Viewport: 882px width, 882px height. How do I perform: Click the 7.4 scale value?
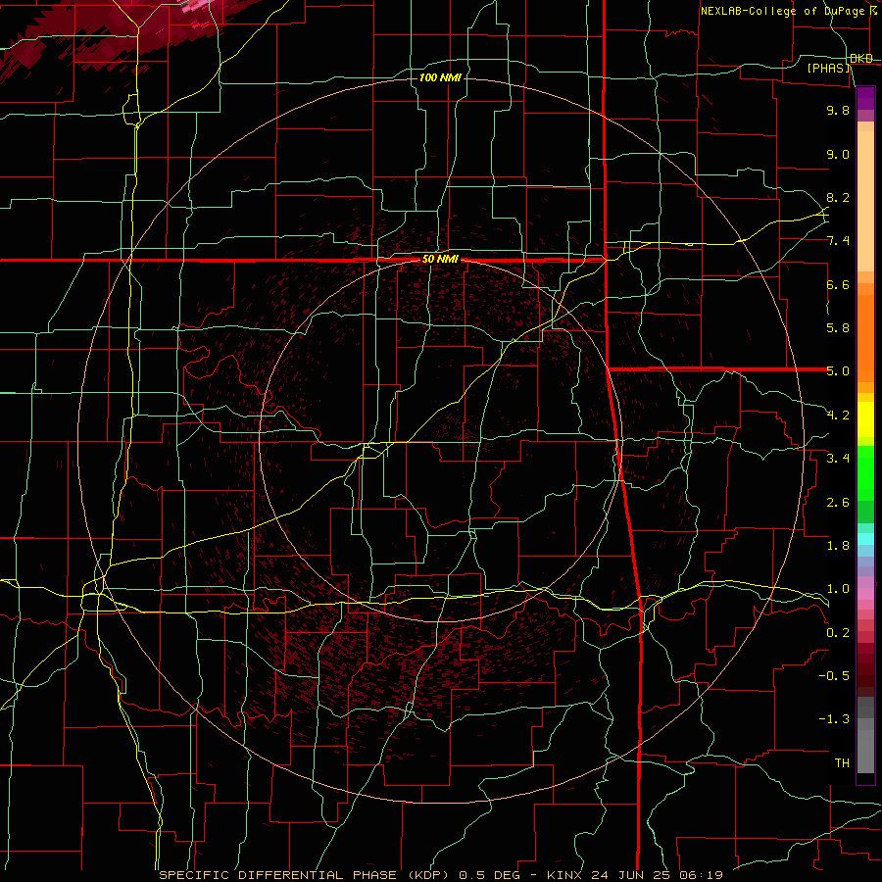[x=838, y=241]
